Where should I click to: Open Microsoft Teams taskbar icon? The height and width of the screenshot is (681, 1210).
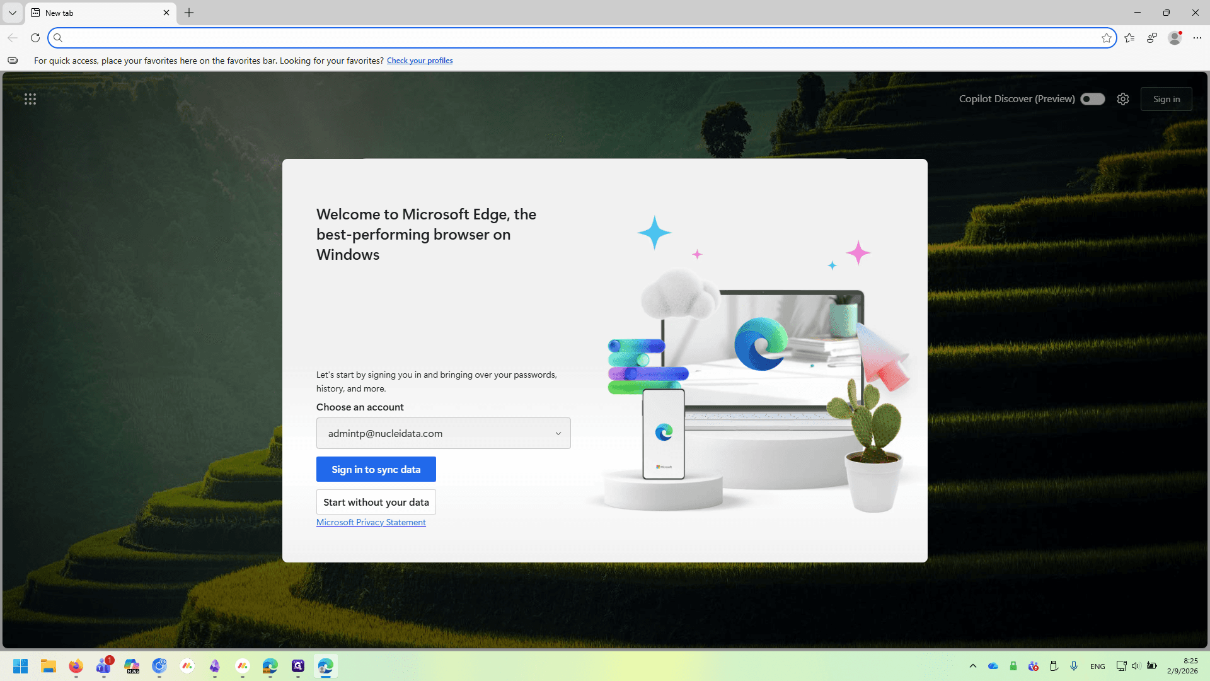tap(104, 666)
